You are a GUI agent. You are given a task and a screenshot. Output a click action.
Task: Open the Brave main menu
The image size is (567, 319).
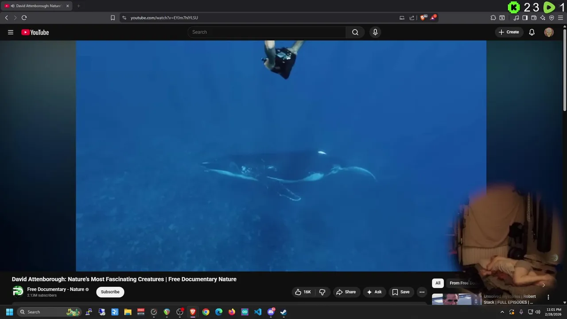click(x=560, y=18)
